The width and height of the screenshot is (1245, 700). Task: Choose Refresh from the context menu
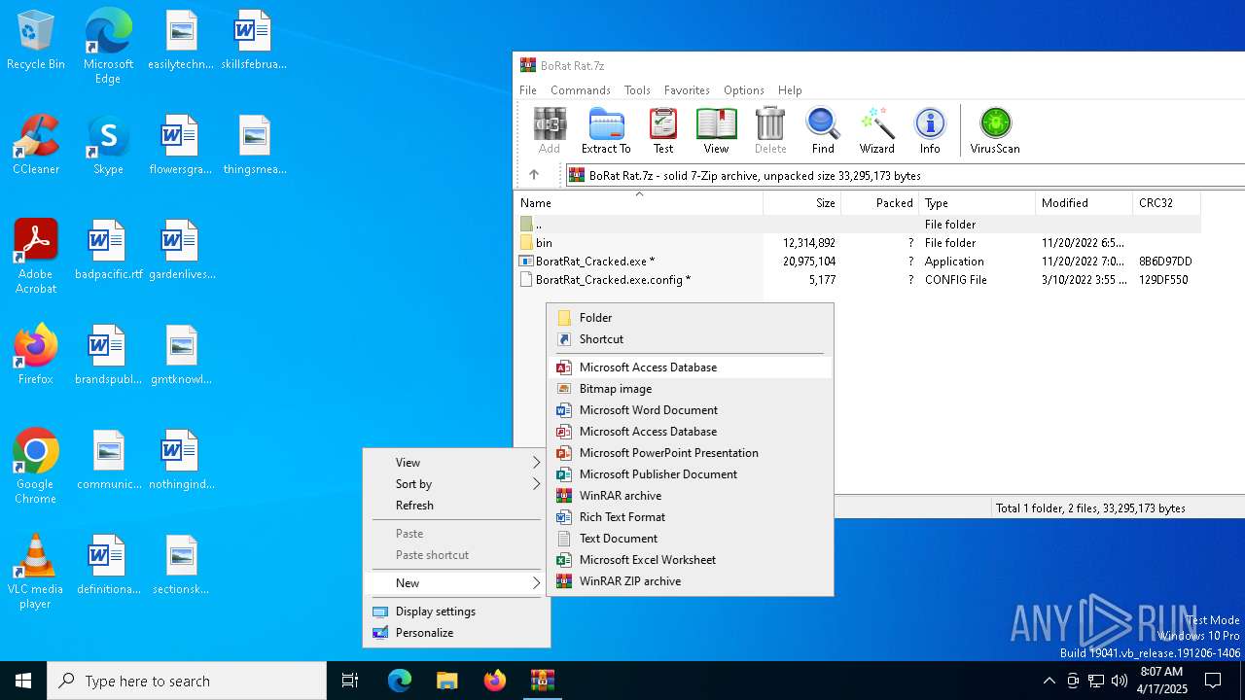click(x=456, y=505)
